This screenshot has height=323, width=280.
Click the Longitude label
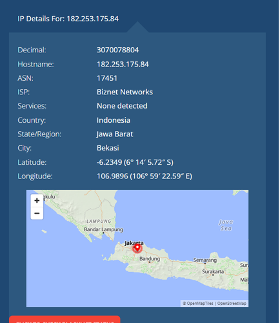click(x=35, y=176)
